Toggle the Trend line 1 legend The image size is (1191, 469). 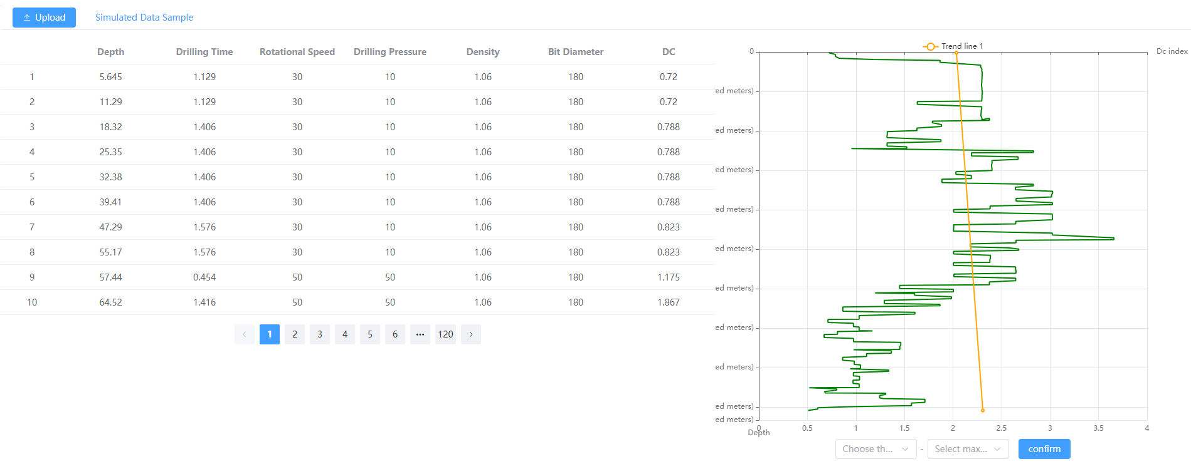[953, 46]
